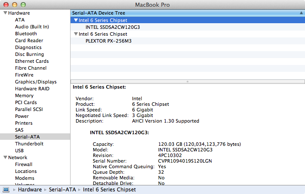Viewport: 305px width, 194px height.
Task: Click the sort arrow in Serial-ATA Device Tree header
Action: coord(301,13)
